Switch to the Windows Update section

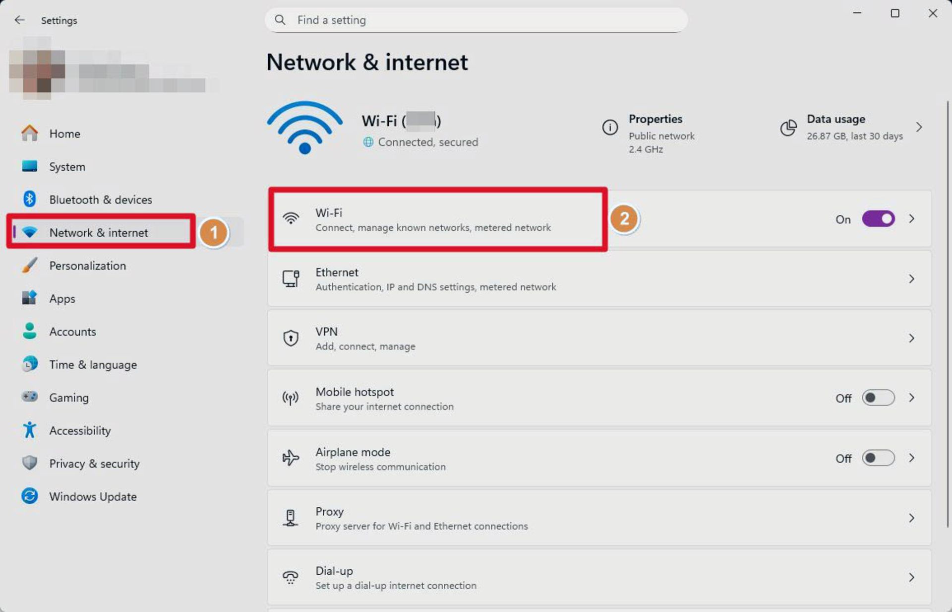tap(93, 496)
